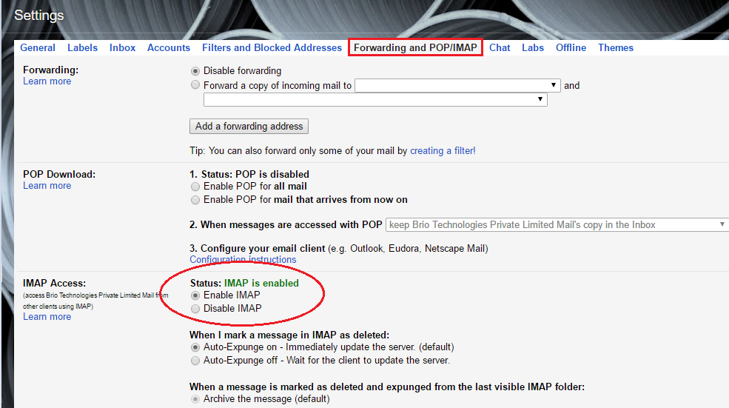Switch to the Labs tab
The image size is (729, 408).
[x=532, y=47]
